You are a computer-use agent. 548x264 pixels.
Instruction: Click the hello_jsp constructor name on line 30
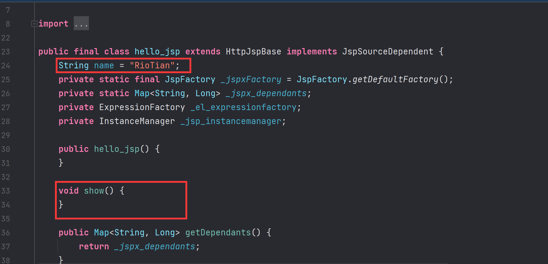(x=117, y=149)
